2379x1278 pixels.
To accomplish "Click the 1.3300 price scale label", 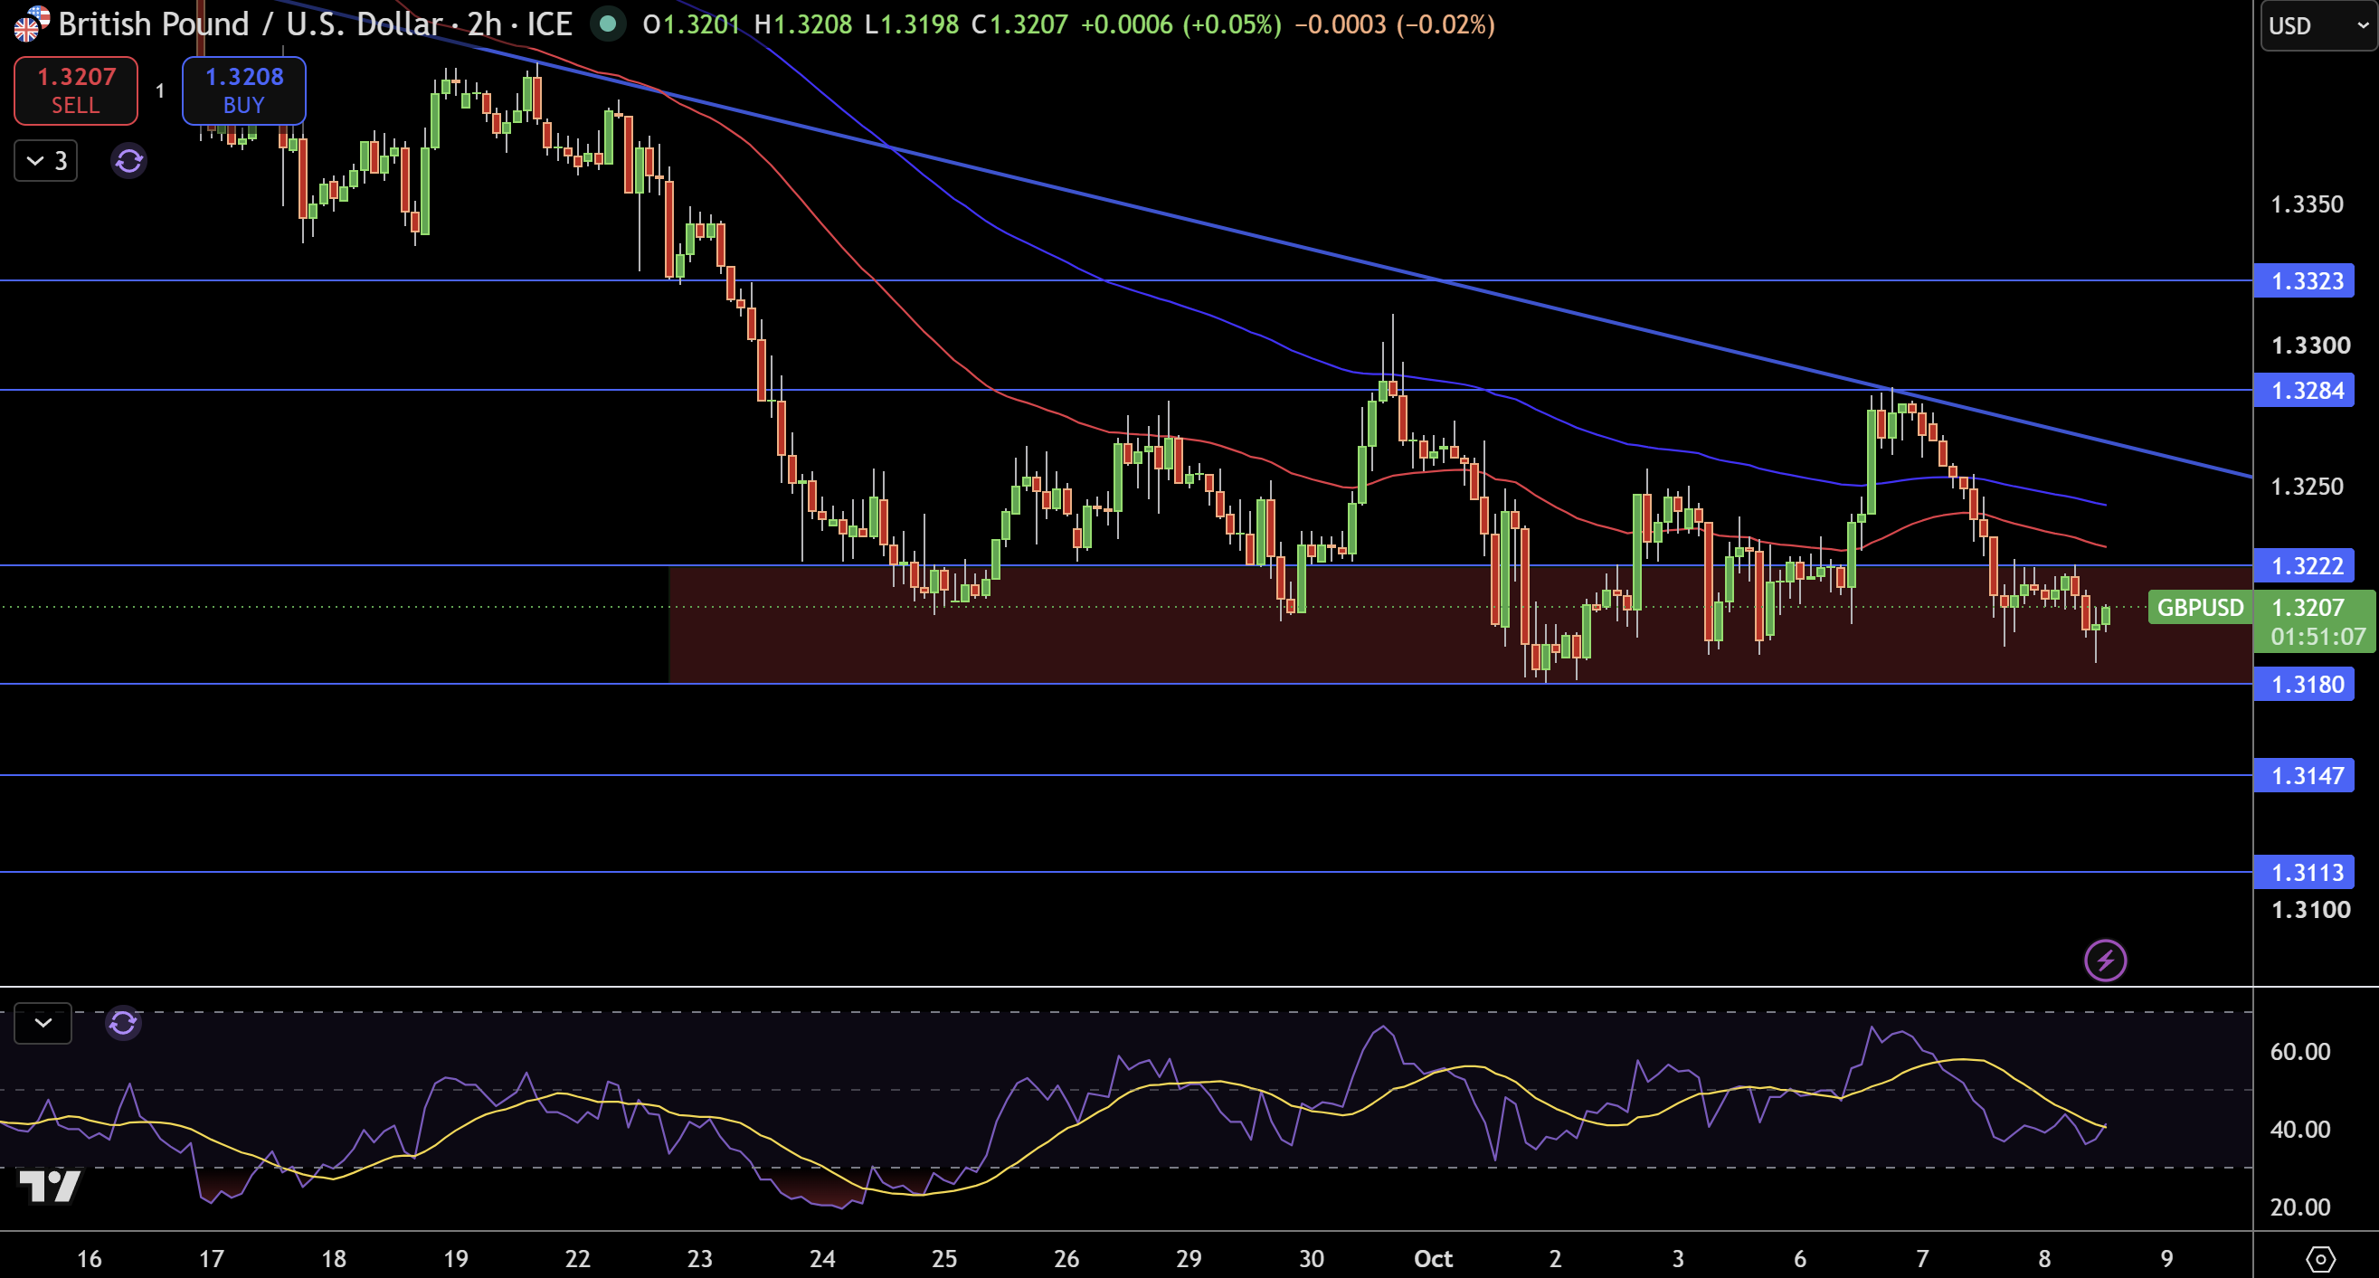I will 2310,346.
